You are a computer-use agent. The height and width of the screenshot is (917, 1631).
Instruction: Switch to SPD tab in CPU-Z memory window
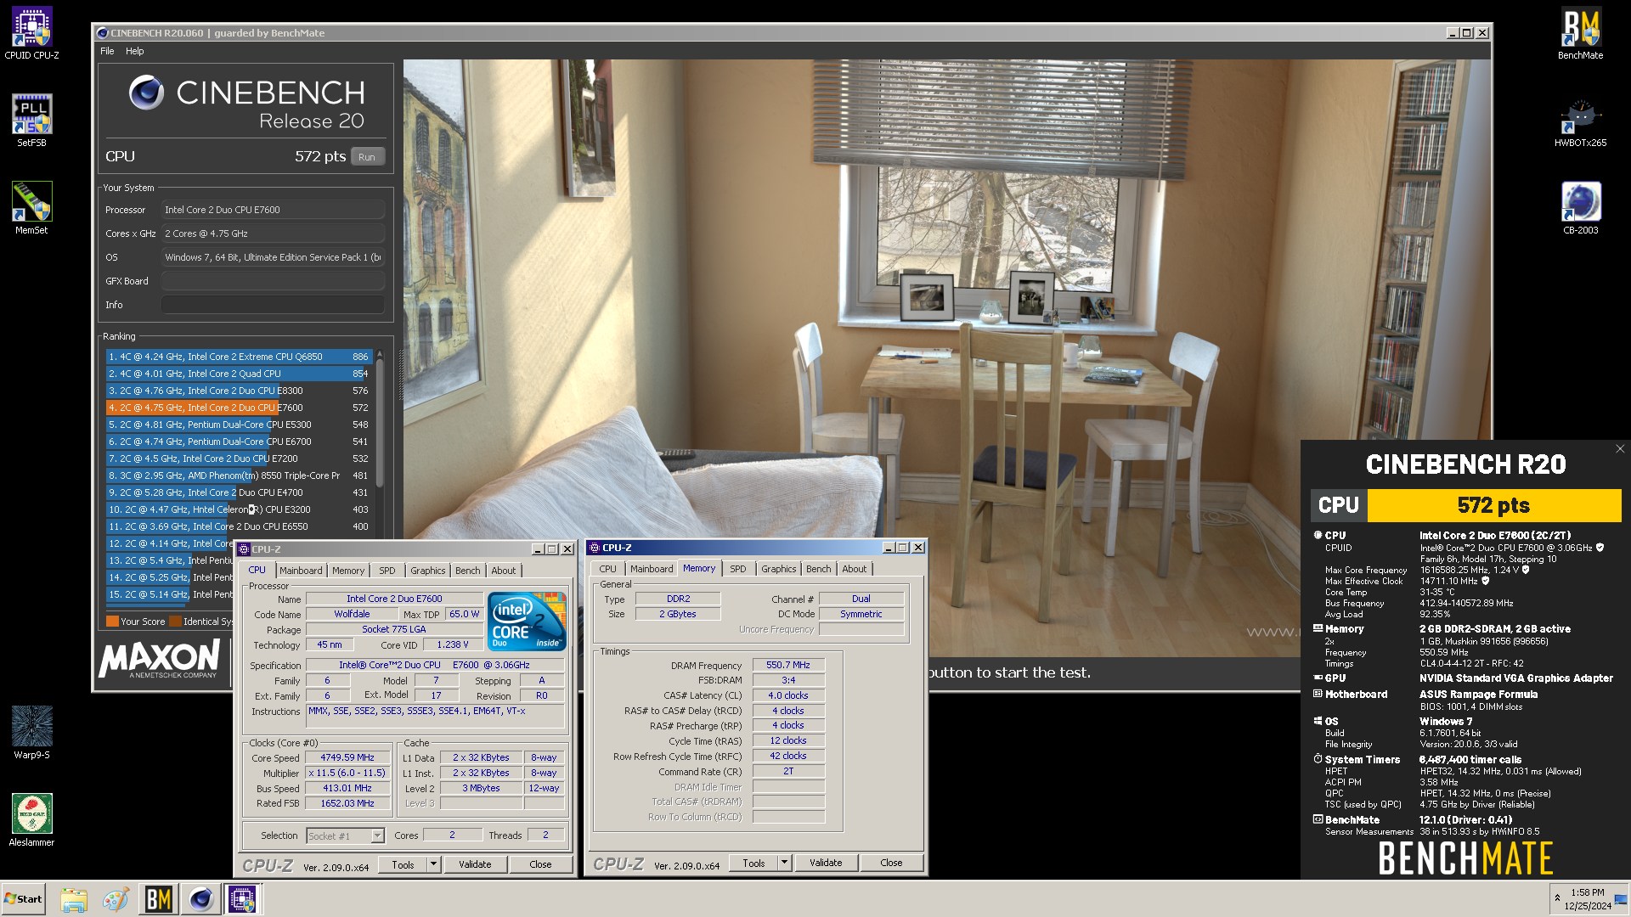tap(737, 569)
